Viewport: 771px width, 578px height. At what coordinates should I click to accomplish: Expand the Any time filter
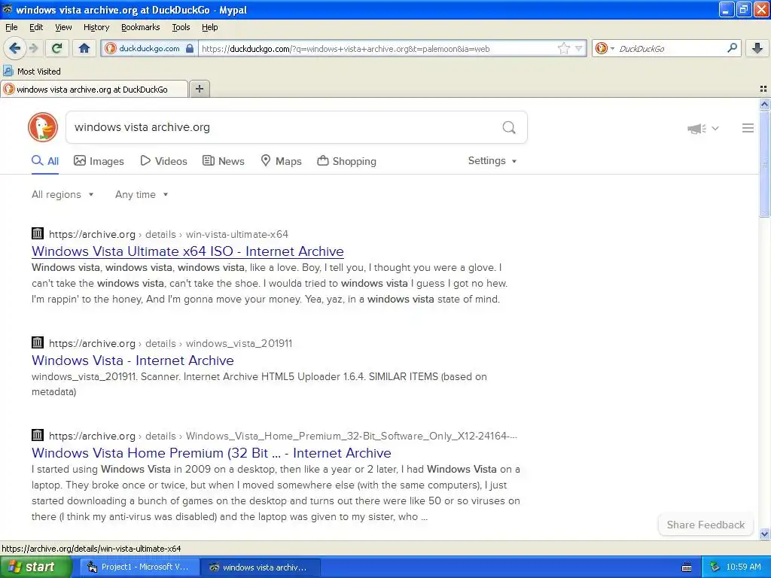[x=142, y=195]
